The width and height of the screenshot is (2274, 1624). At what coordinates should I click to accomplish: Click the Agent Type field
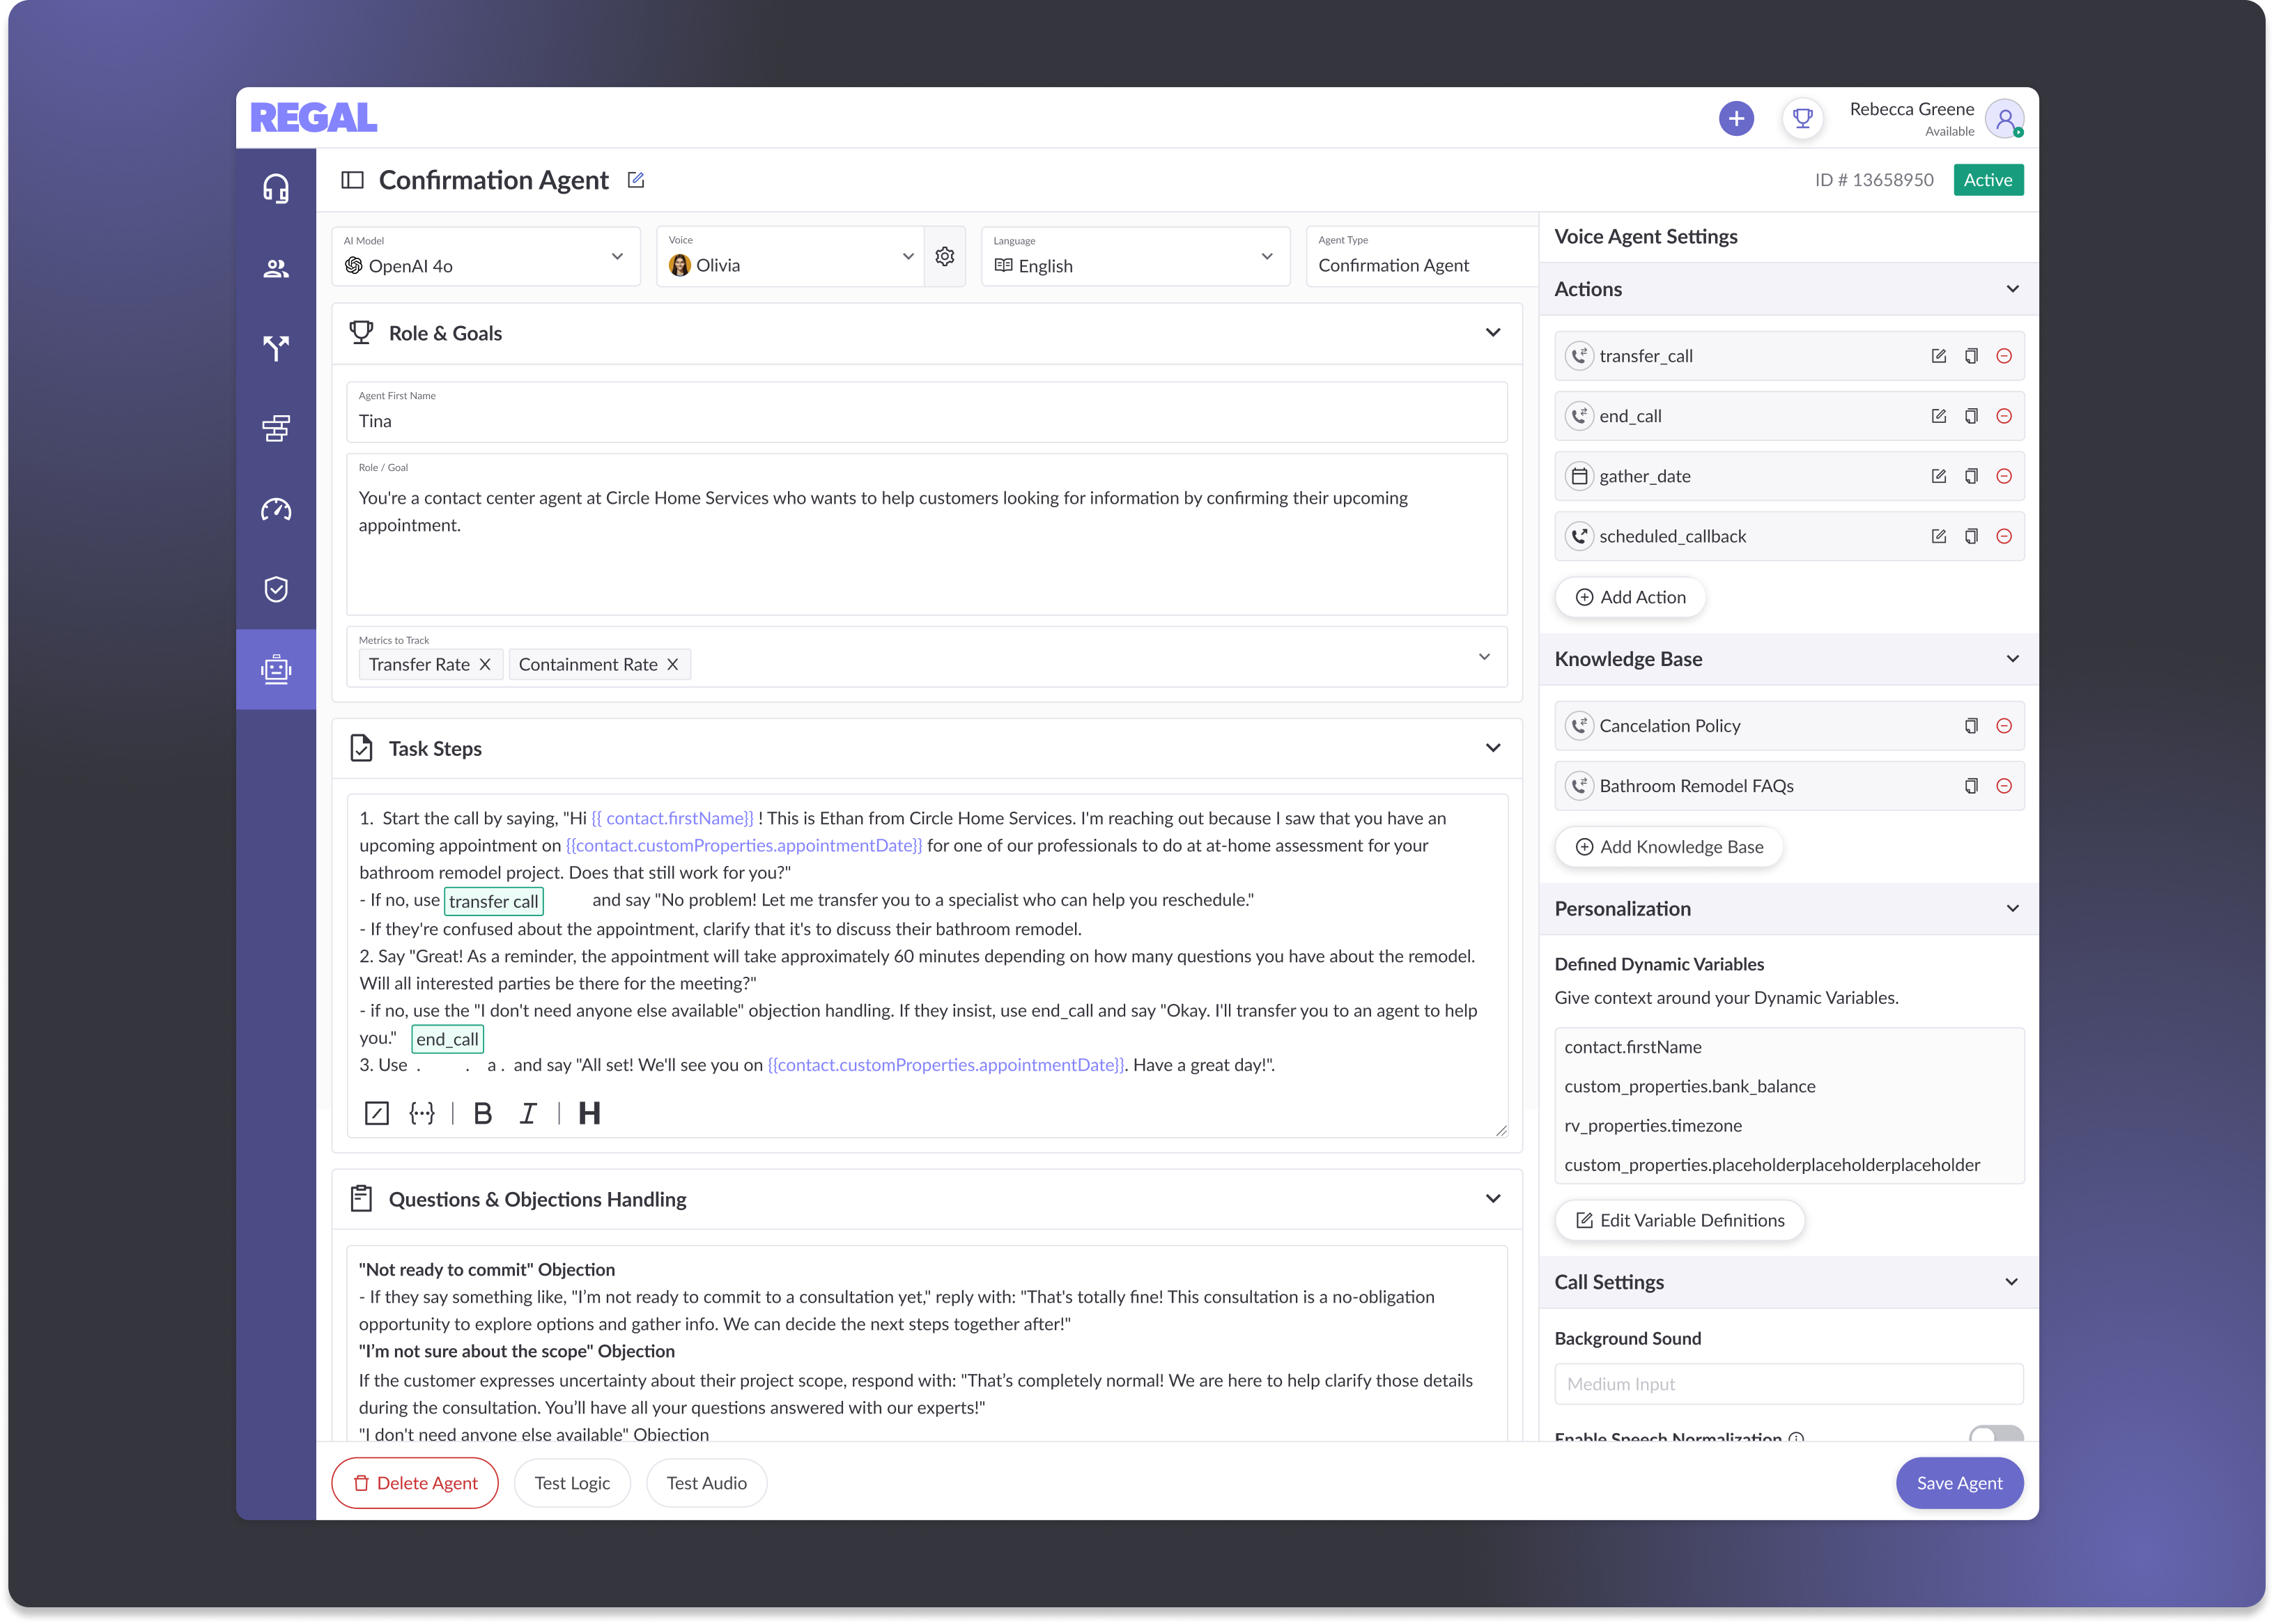(x=1422, y=257)
